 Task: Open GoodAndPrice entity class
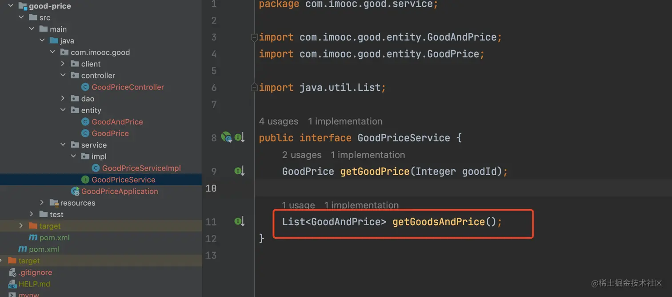pos(117,121)
